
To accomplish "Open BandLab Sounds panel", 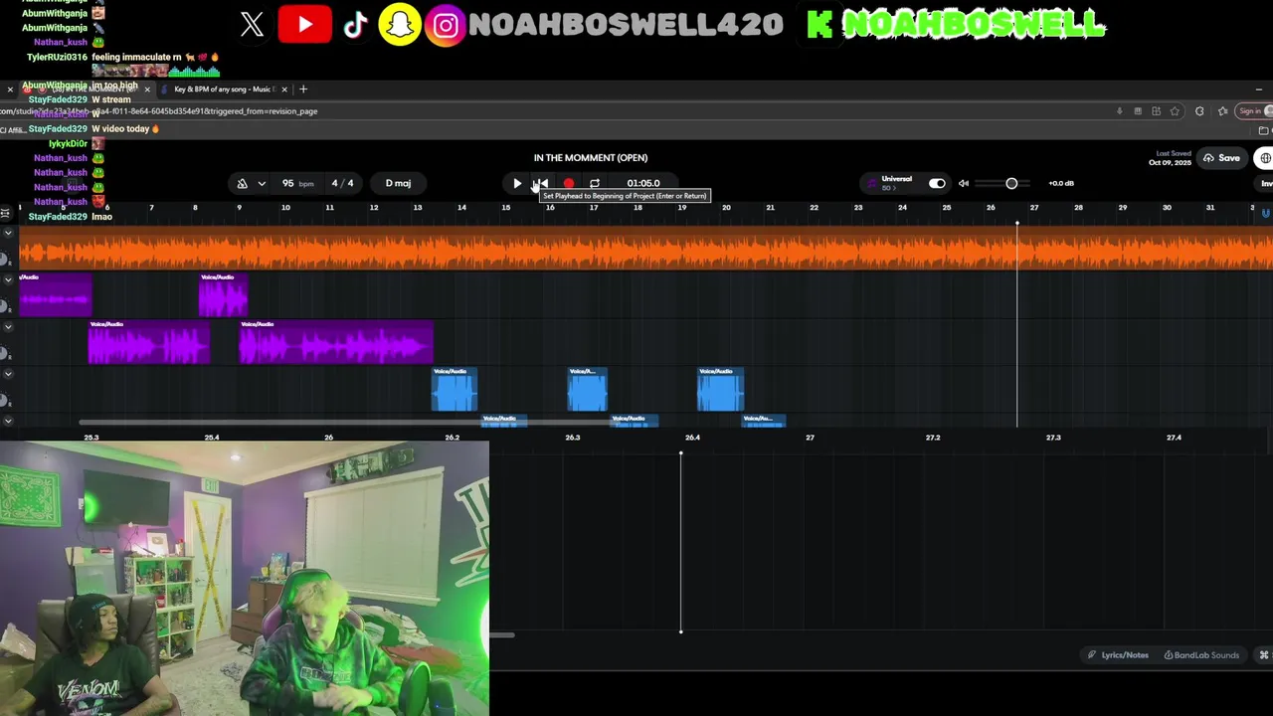I will (x=1201, y=655).
